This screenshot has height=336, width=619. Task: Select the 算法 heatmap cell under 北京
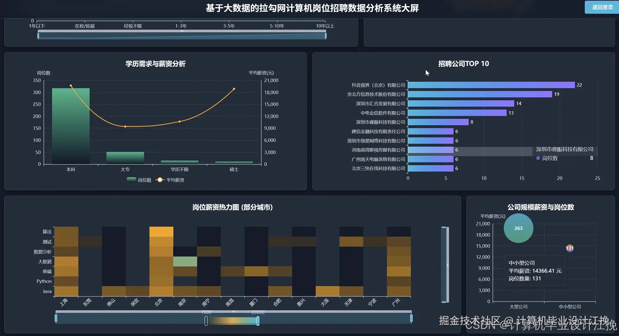click(x=161, y=231)
